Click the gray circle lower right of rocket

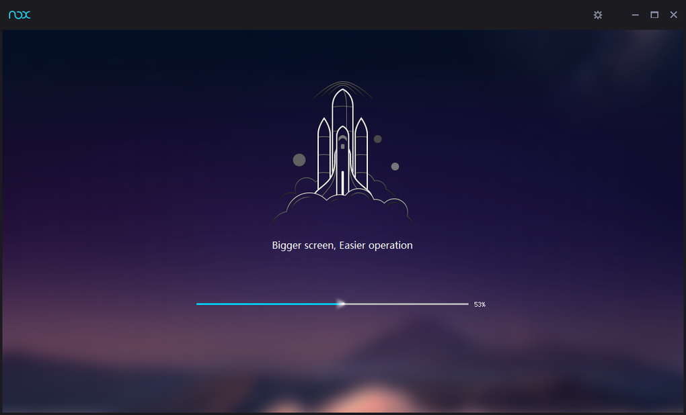(x=395, y=167)
